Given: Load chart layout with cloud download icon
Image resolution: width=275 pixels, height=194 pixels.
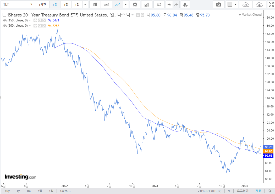Looking at the screenshot, I should click(x=246, y=4).
